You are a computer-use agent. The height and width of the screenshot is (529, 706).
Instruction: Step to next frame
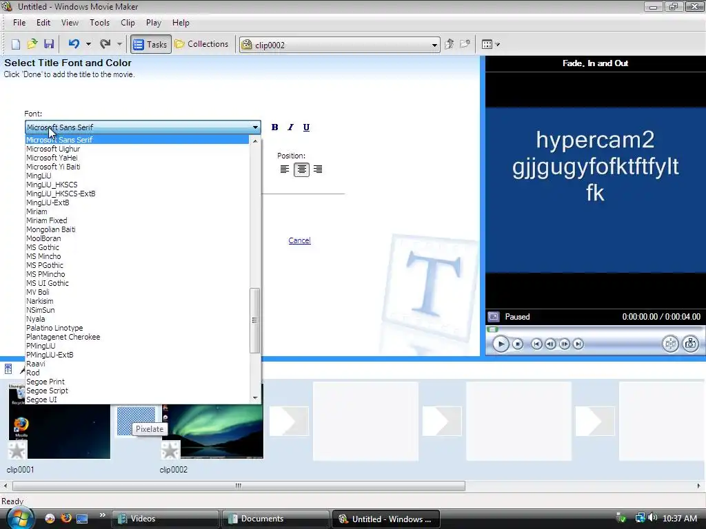(564, 344)
